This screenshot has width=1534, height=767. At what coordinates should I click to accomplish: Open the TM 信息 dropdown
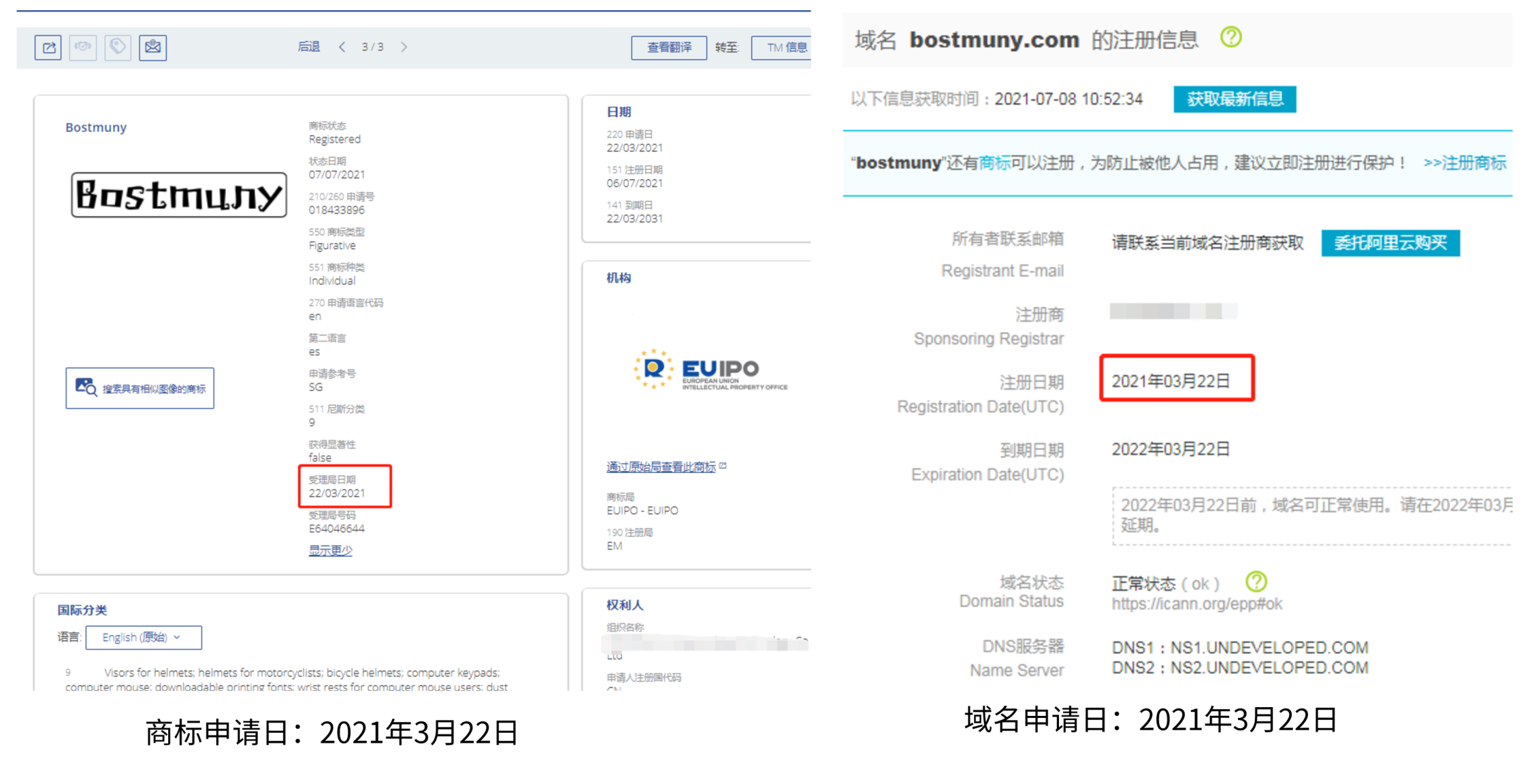click(x=782, y=48)
